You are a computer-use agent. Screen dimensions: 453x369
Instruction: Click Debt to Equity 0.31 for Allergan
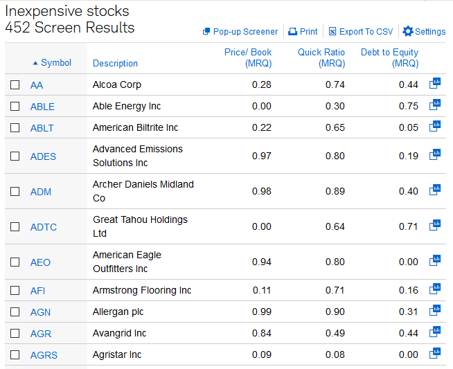(408, 312)
